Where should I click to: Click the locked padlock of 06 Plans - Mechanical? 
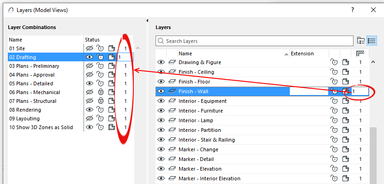pos(101,92)
